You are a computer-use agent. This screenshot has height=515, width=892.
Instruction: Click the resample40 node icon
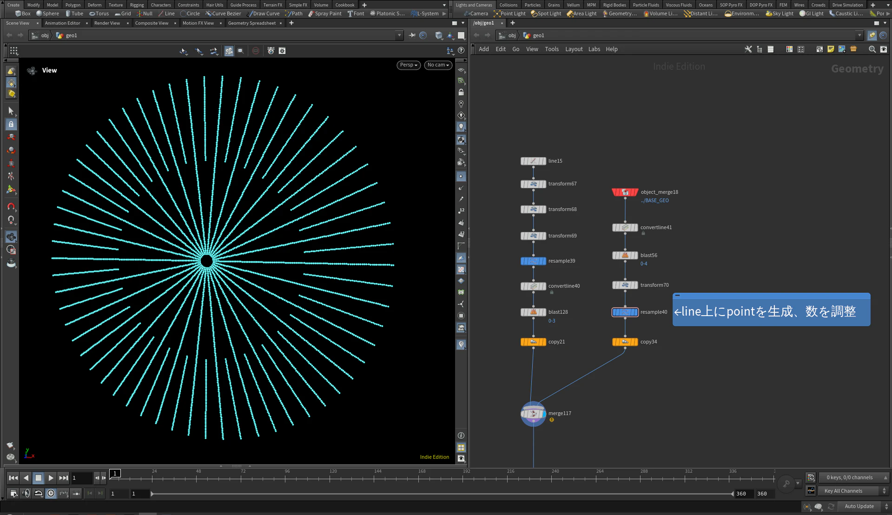(x=625, y=312)
